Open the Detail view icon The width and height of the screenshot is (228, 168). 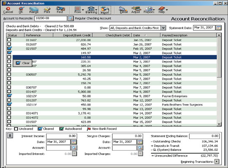point(123,10)
